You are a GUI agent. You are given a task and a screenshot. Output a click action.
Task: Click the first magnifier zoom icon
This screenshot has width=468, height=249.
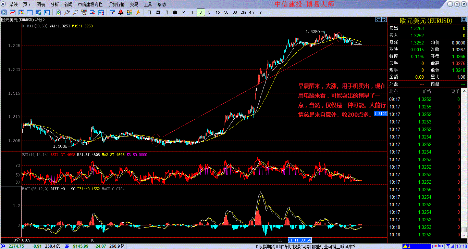pos(67,12)
